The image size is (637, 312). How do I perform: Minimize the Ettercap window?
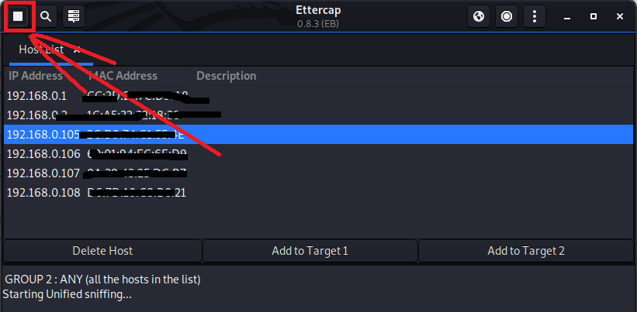[x=567, y=16]
